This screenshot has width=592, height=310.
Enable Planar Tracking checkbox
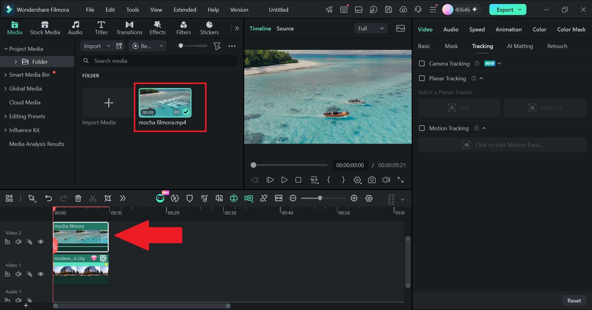point(422,78)
